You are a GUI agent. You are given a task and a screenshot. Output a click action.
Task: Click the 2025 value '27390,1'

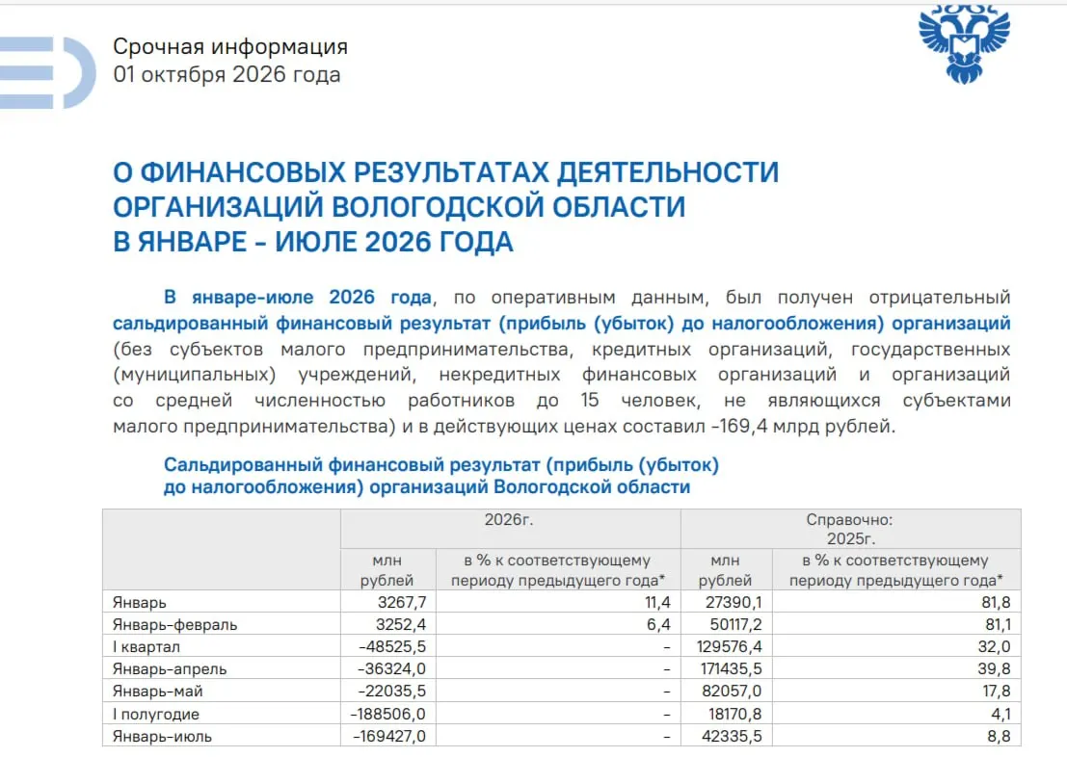(x=734, y=603)
